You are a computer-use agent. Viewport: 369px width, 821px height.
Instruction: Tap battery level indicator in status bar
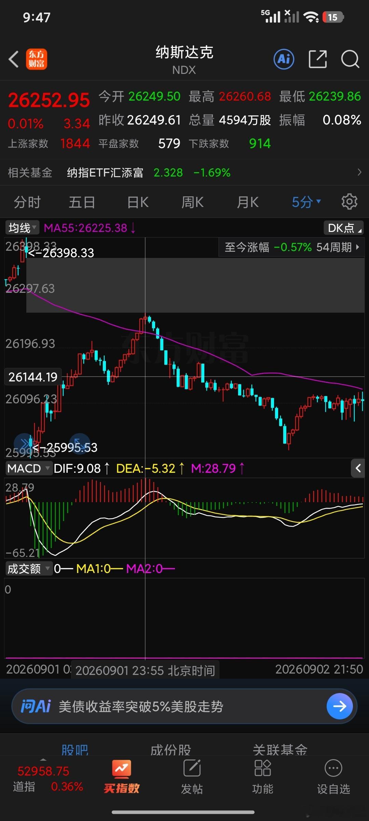click(x=333, y=17)
